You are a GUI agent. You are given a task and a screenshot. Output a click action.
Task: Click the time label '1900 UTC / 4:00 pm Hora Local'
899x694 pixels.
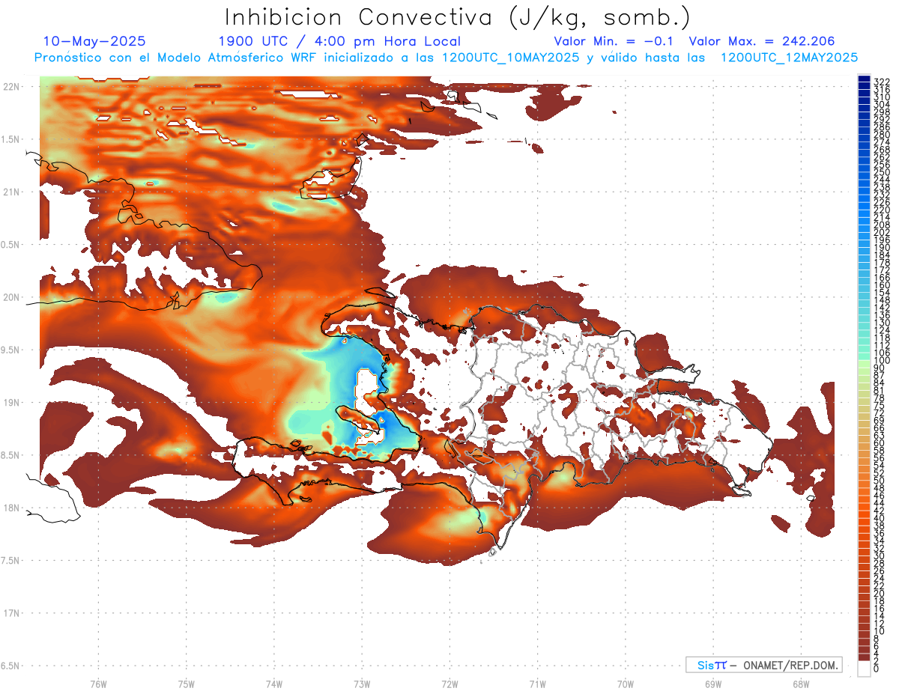click(x=339, y=41)
